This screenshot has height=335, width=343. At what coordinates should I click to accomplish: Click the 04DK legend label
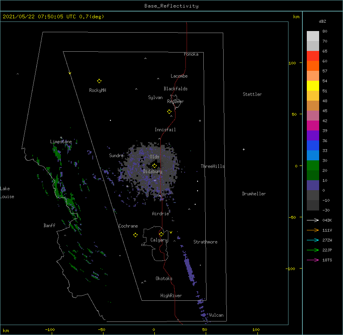tap(327, 220)
